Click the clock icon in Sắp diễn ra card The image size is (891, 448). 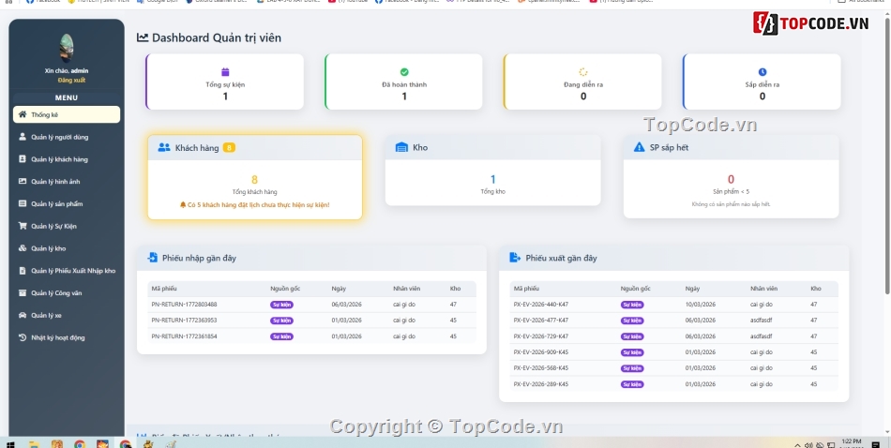point(762,72)
